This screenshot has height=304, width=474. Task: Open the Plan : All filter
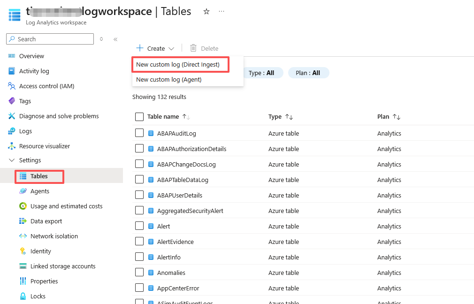point(308,73)
